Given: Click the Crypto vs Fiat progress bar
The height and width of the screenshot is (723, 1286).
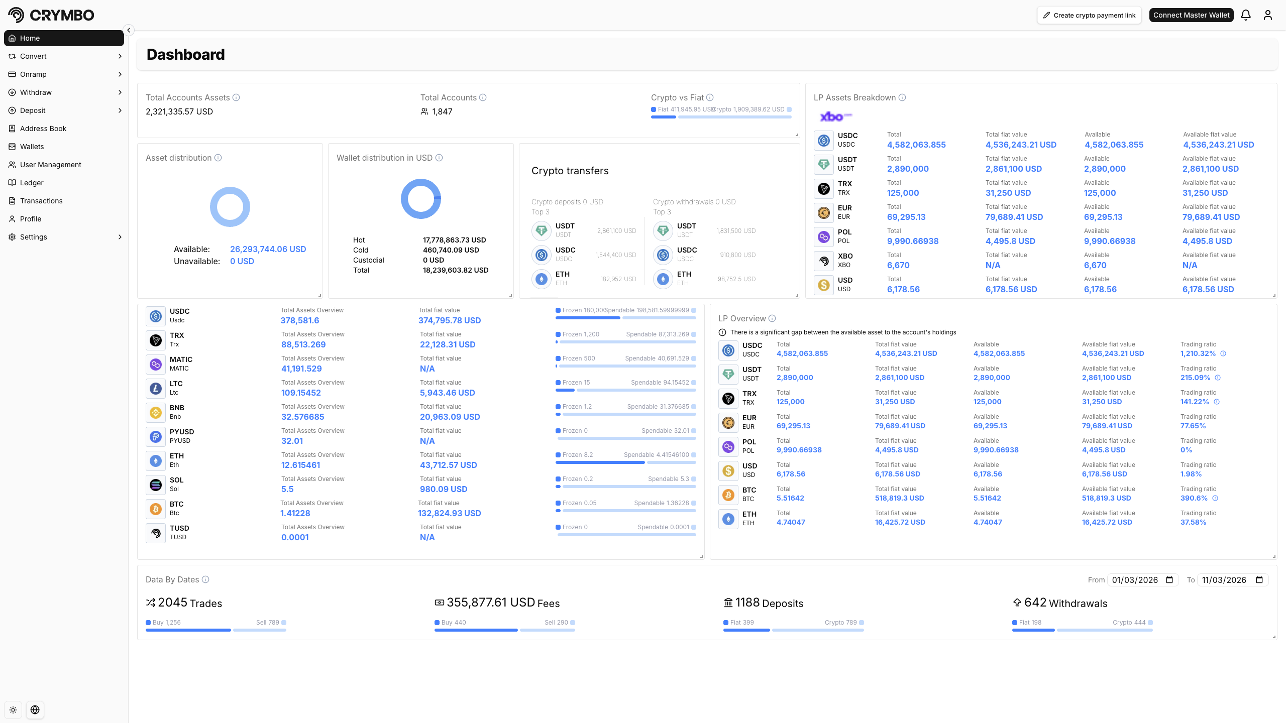Looking at the screenshot, I should [x=721, y=117].
